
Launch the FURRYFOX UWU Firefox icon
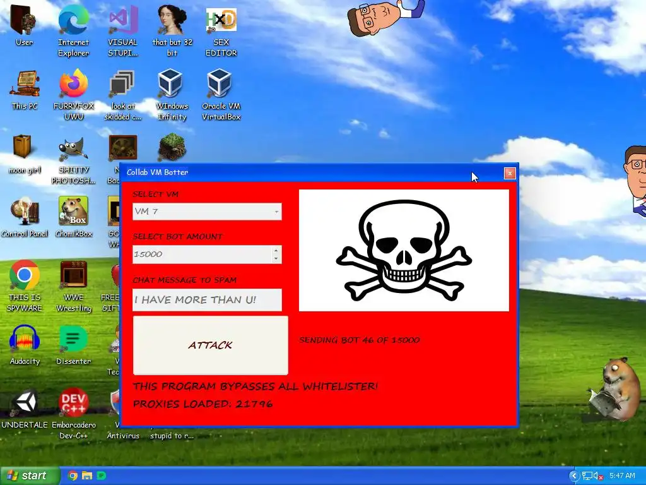click(x=73, y=85)
